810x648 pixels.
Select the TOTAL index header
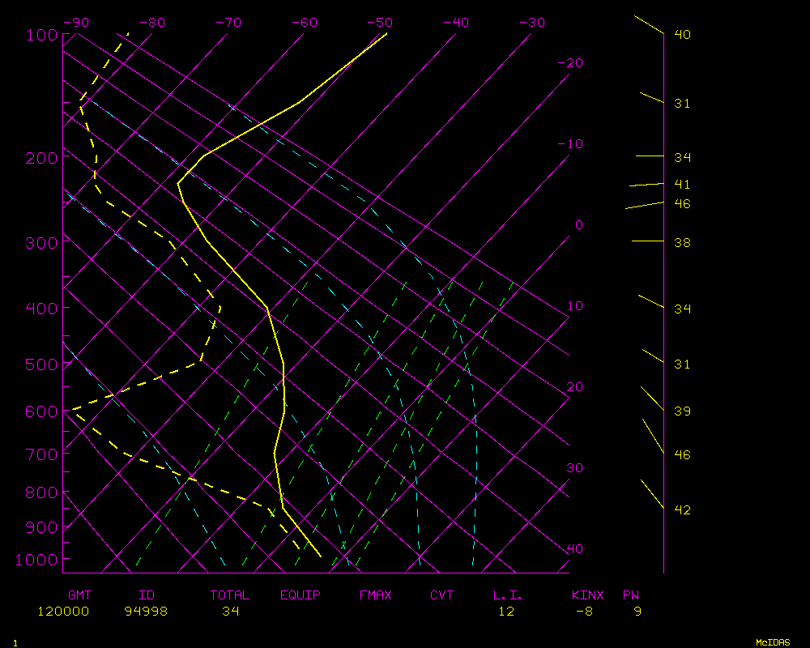pyautogui.click(x=230, y=595)
